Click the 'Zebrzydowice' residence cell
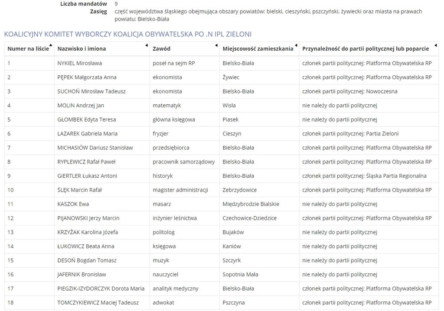The width and height of the screenshot is (444, 311). (x=239, y=190)
